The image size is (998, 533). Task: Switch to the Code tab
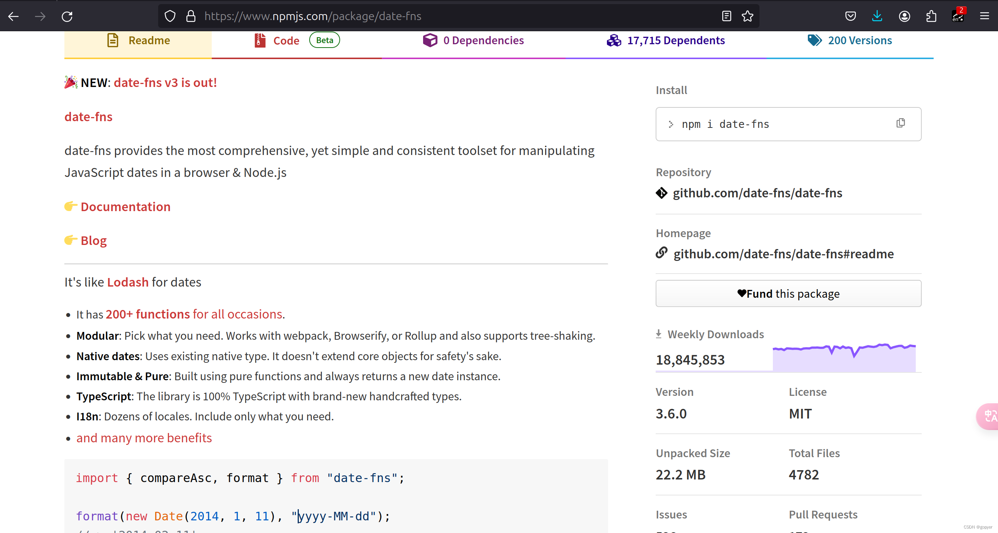tap(286, 41)
